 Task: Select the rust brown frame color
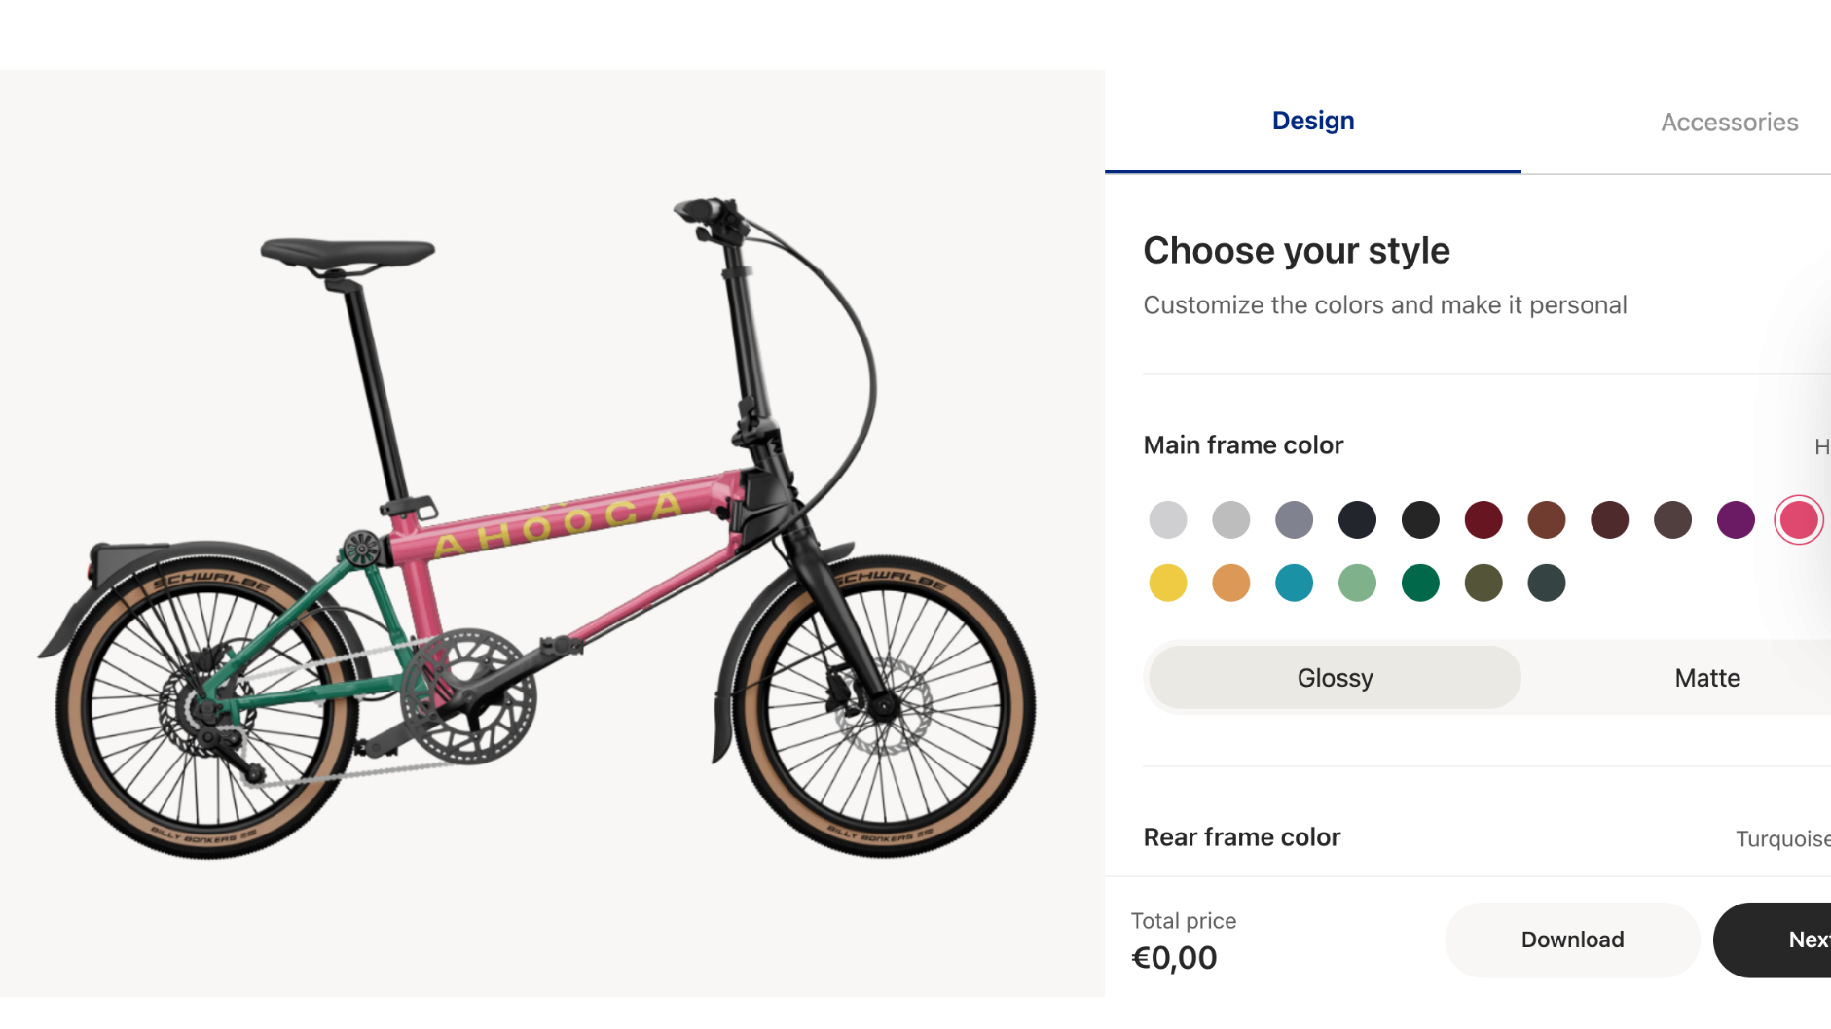point(1547,520)
